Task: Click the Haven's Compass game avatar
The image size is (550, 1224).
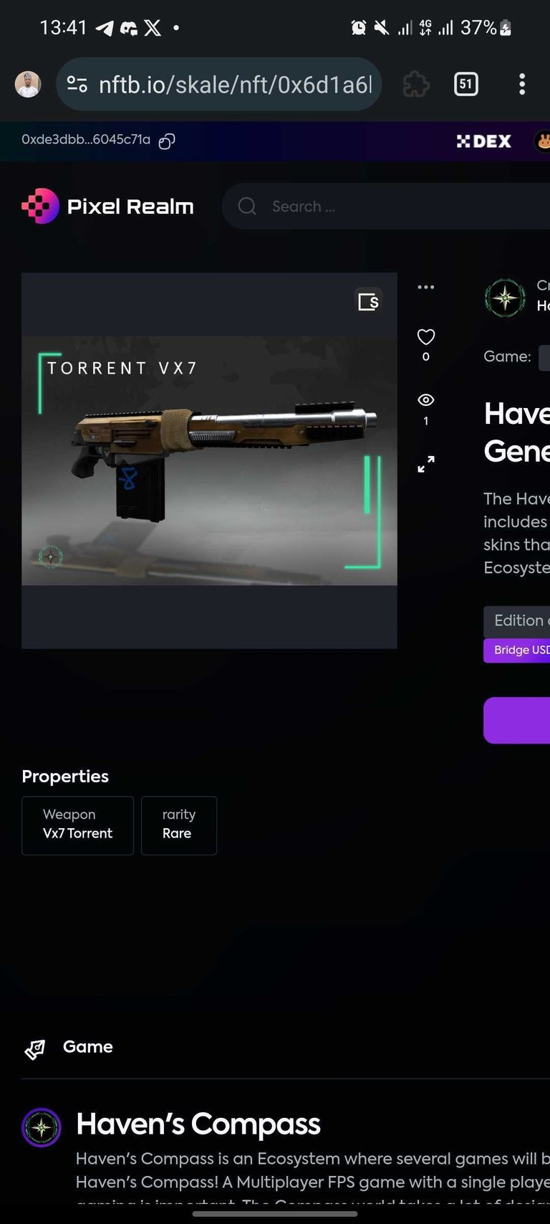Action: (42, 1128)
